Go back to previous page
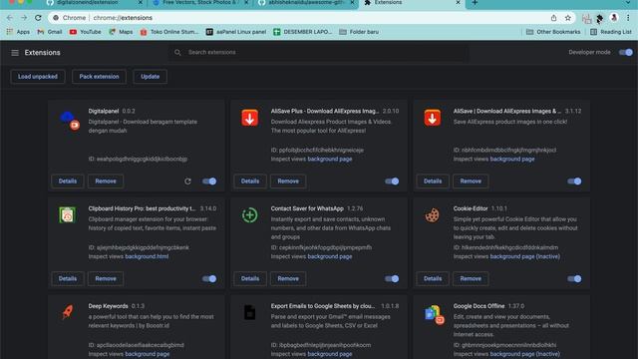638x359 pixels. pyautogui.click(x=10, y=18)
